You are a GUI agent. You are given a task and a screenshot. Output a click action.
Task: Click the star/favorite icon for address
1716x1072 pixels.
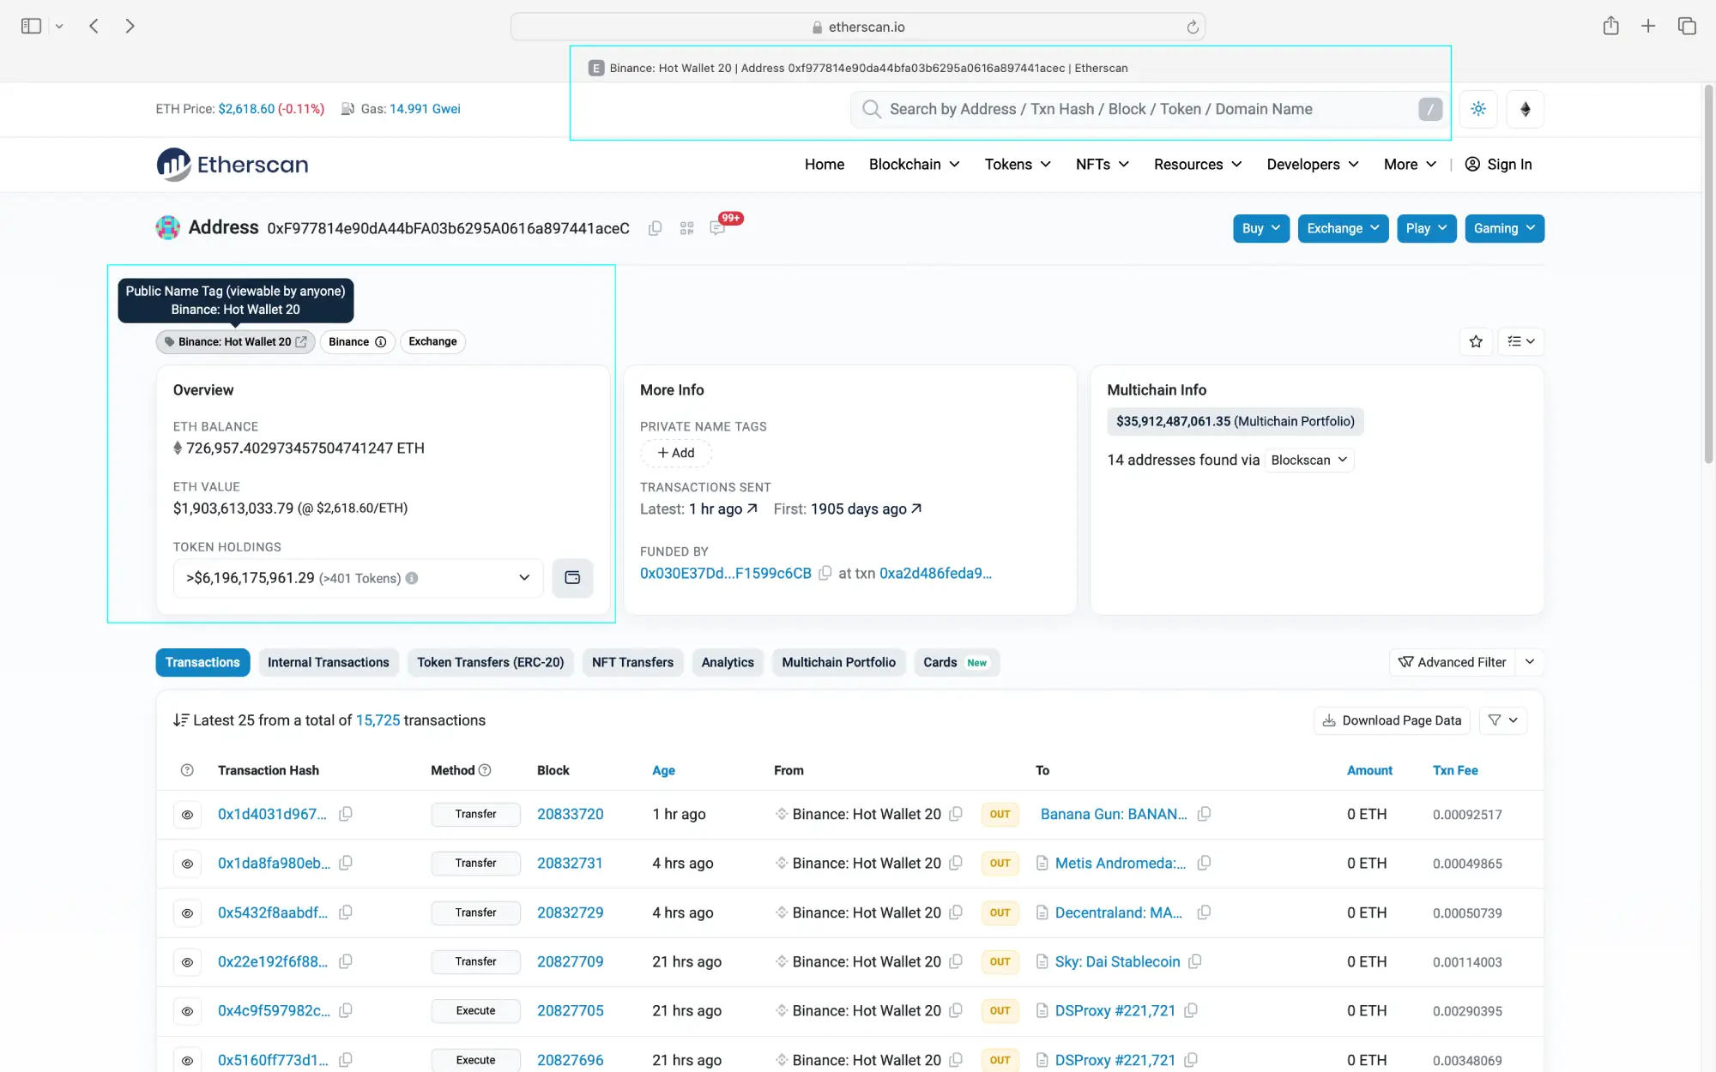(1475, 342)
